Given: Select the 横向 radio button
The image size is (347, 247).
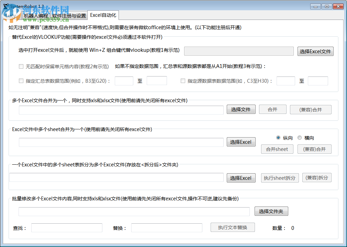Looking at the screenshot, I should (299, 137).
